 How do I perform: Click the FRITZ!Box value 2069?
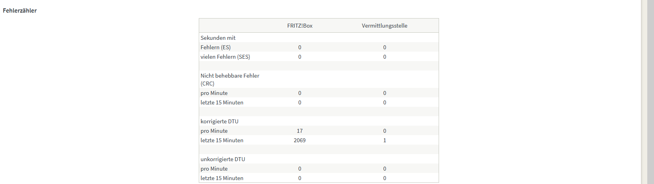click(x=300, y=140)
